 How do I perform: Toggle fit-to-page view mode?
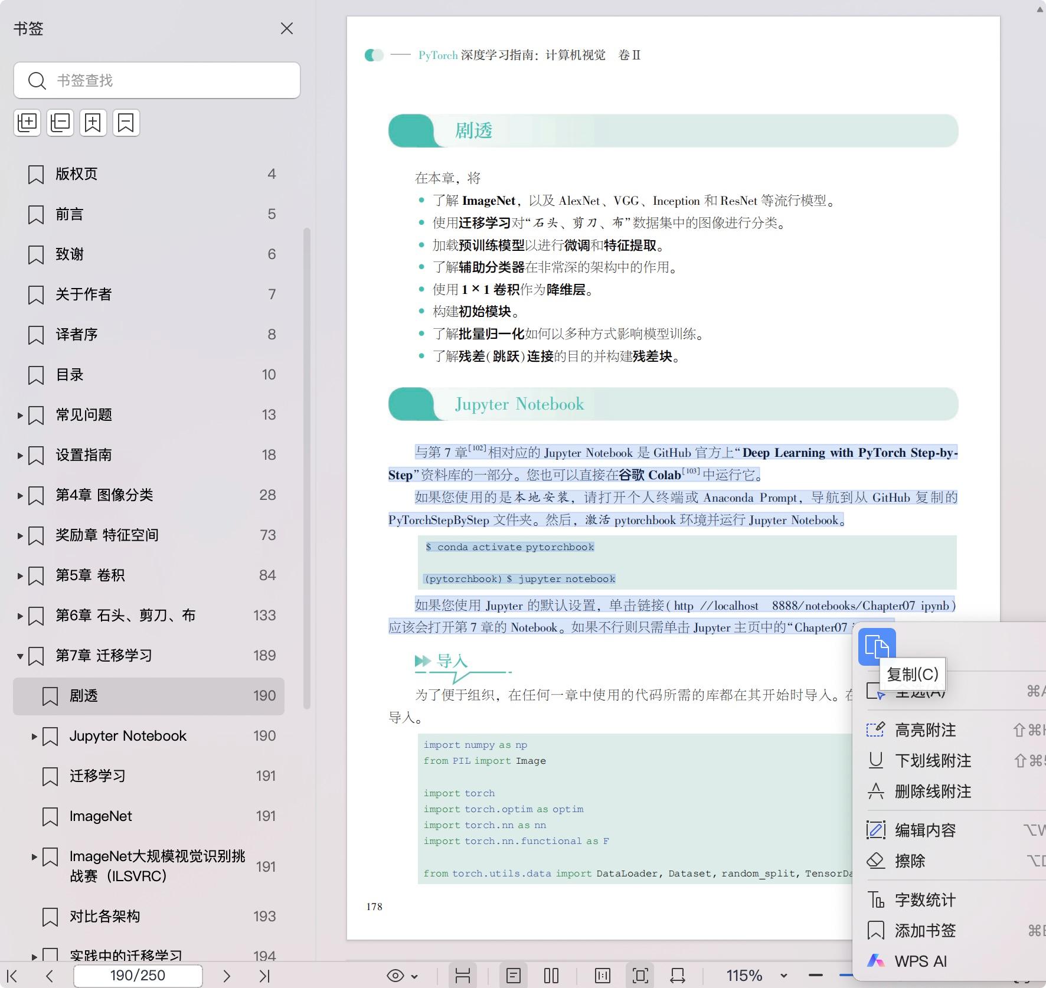(x=640, y=976)
